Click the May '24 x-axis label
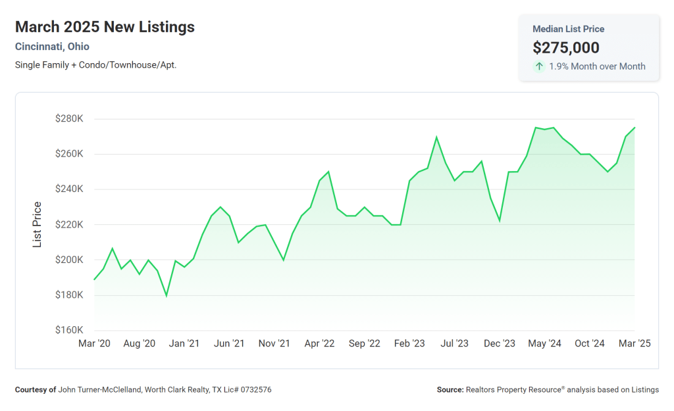Viewport: 674px width, 411px height. (x=544, y=343)
